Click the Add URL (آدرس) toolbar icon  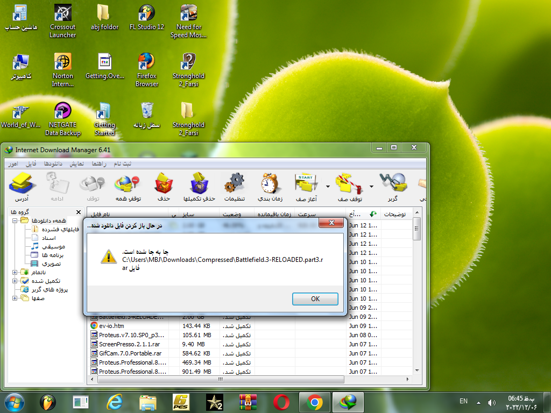[x=22, y=187]
